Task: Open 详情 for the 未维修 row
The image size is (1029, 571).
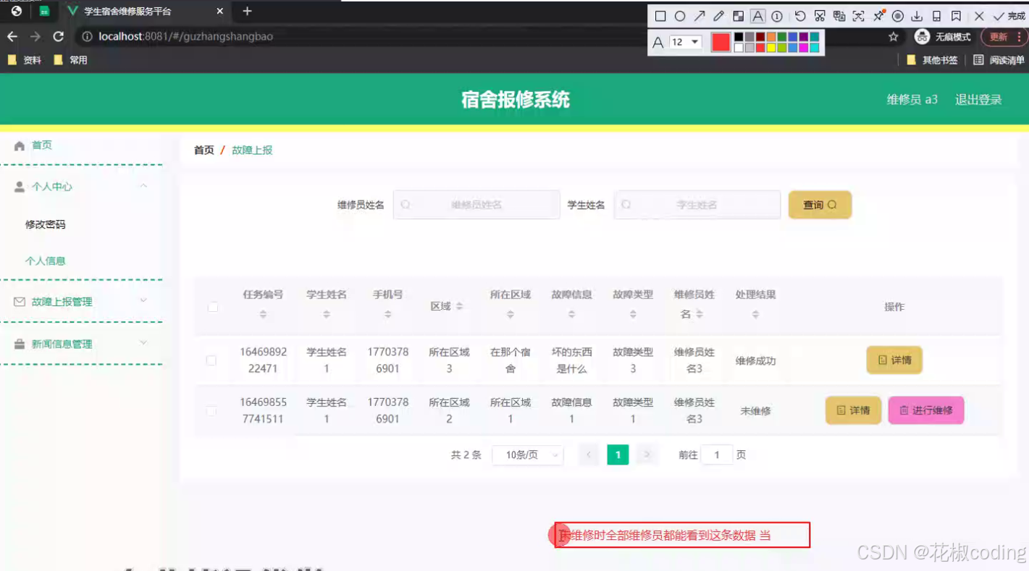Action: pyautogui.click(x=853, y=410)
